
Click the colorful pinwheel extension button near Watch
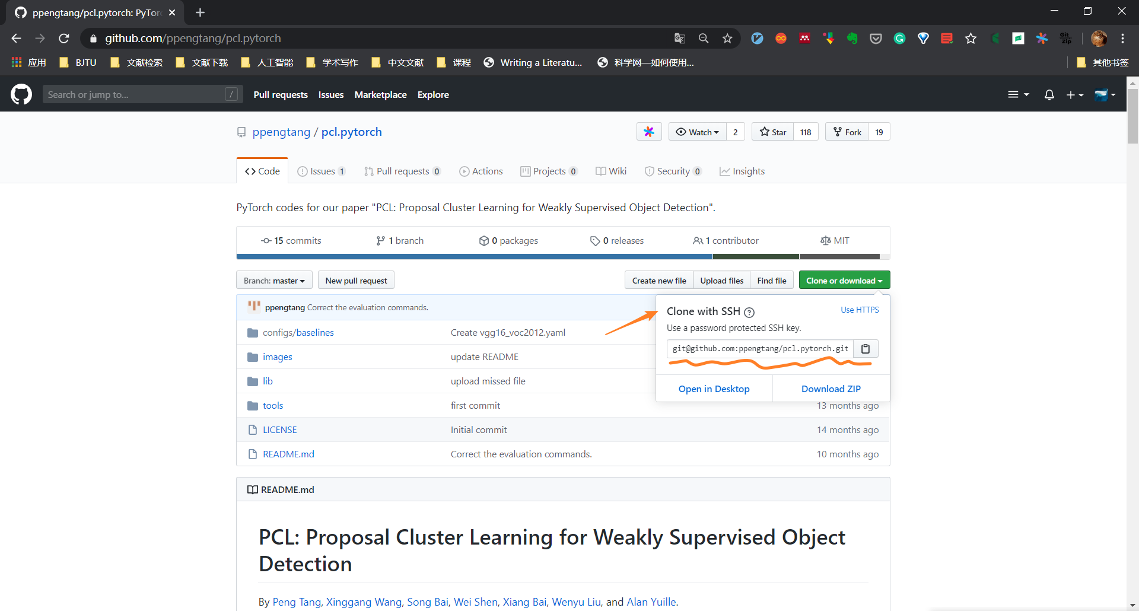click(x=649, y=132)
